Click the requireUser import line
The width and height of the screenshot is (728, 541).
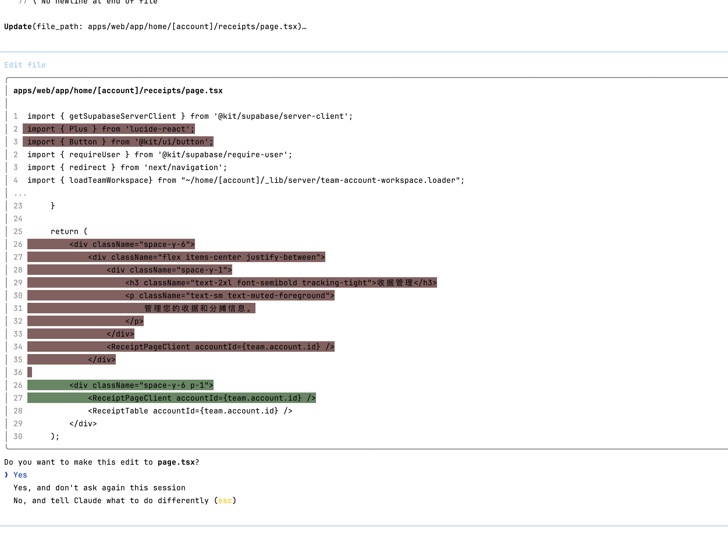(160, 155)
